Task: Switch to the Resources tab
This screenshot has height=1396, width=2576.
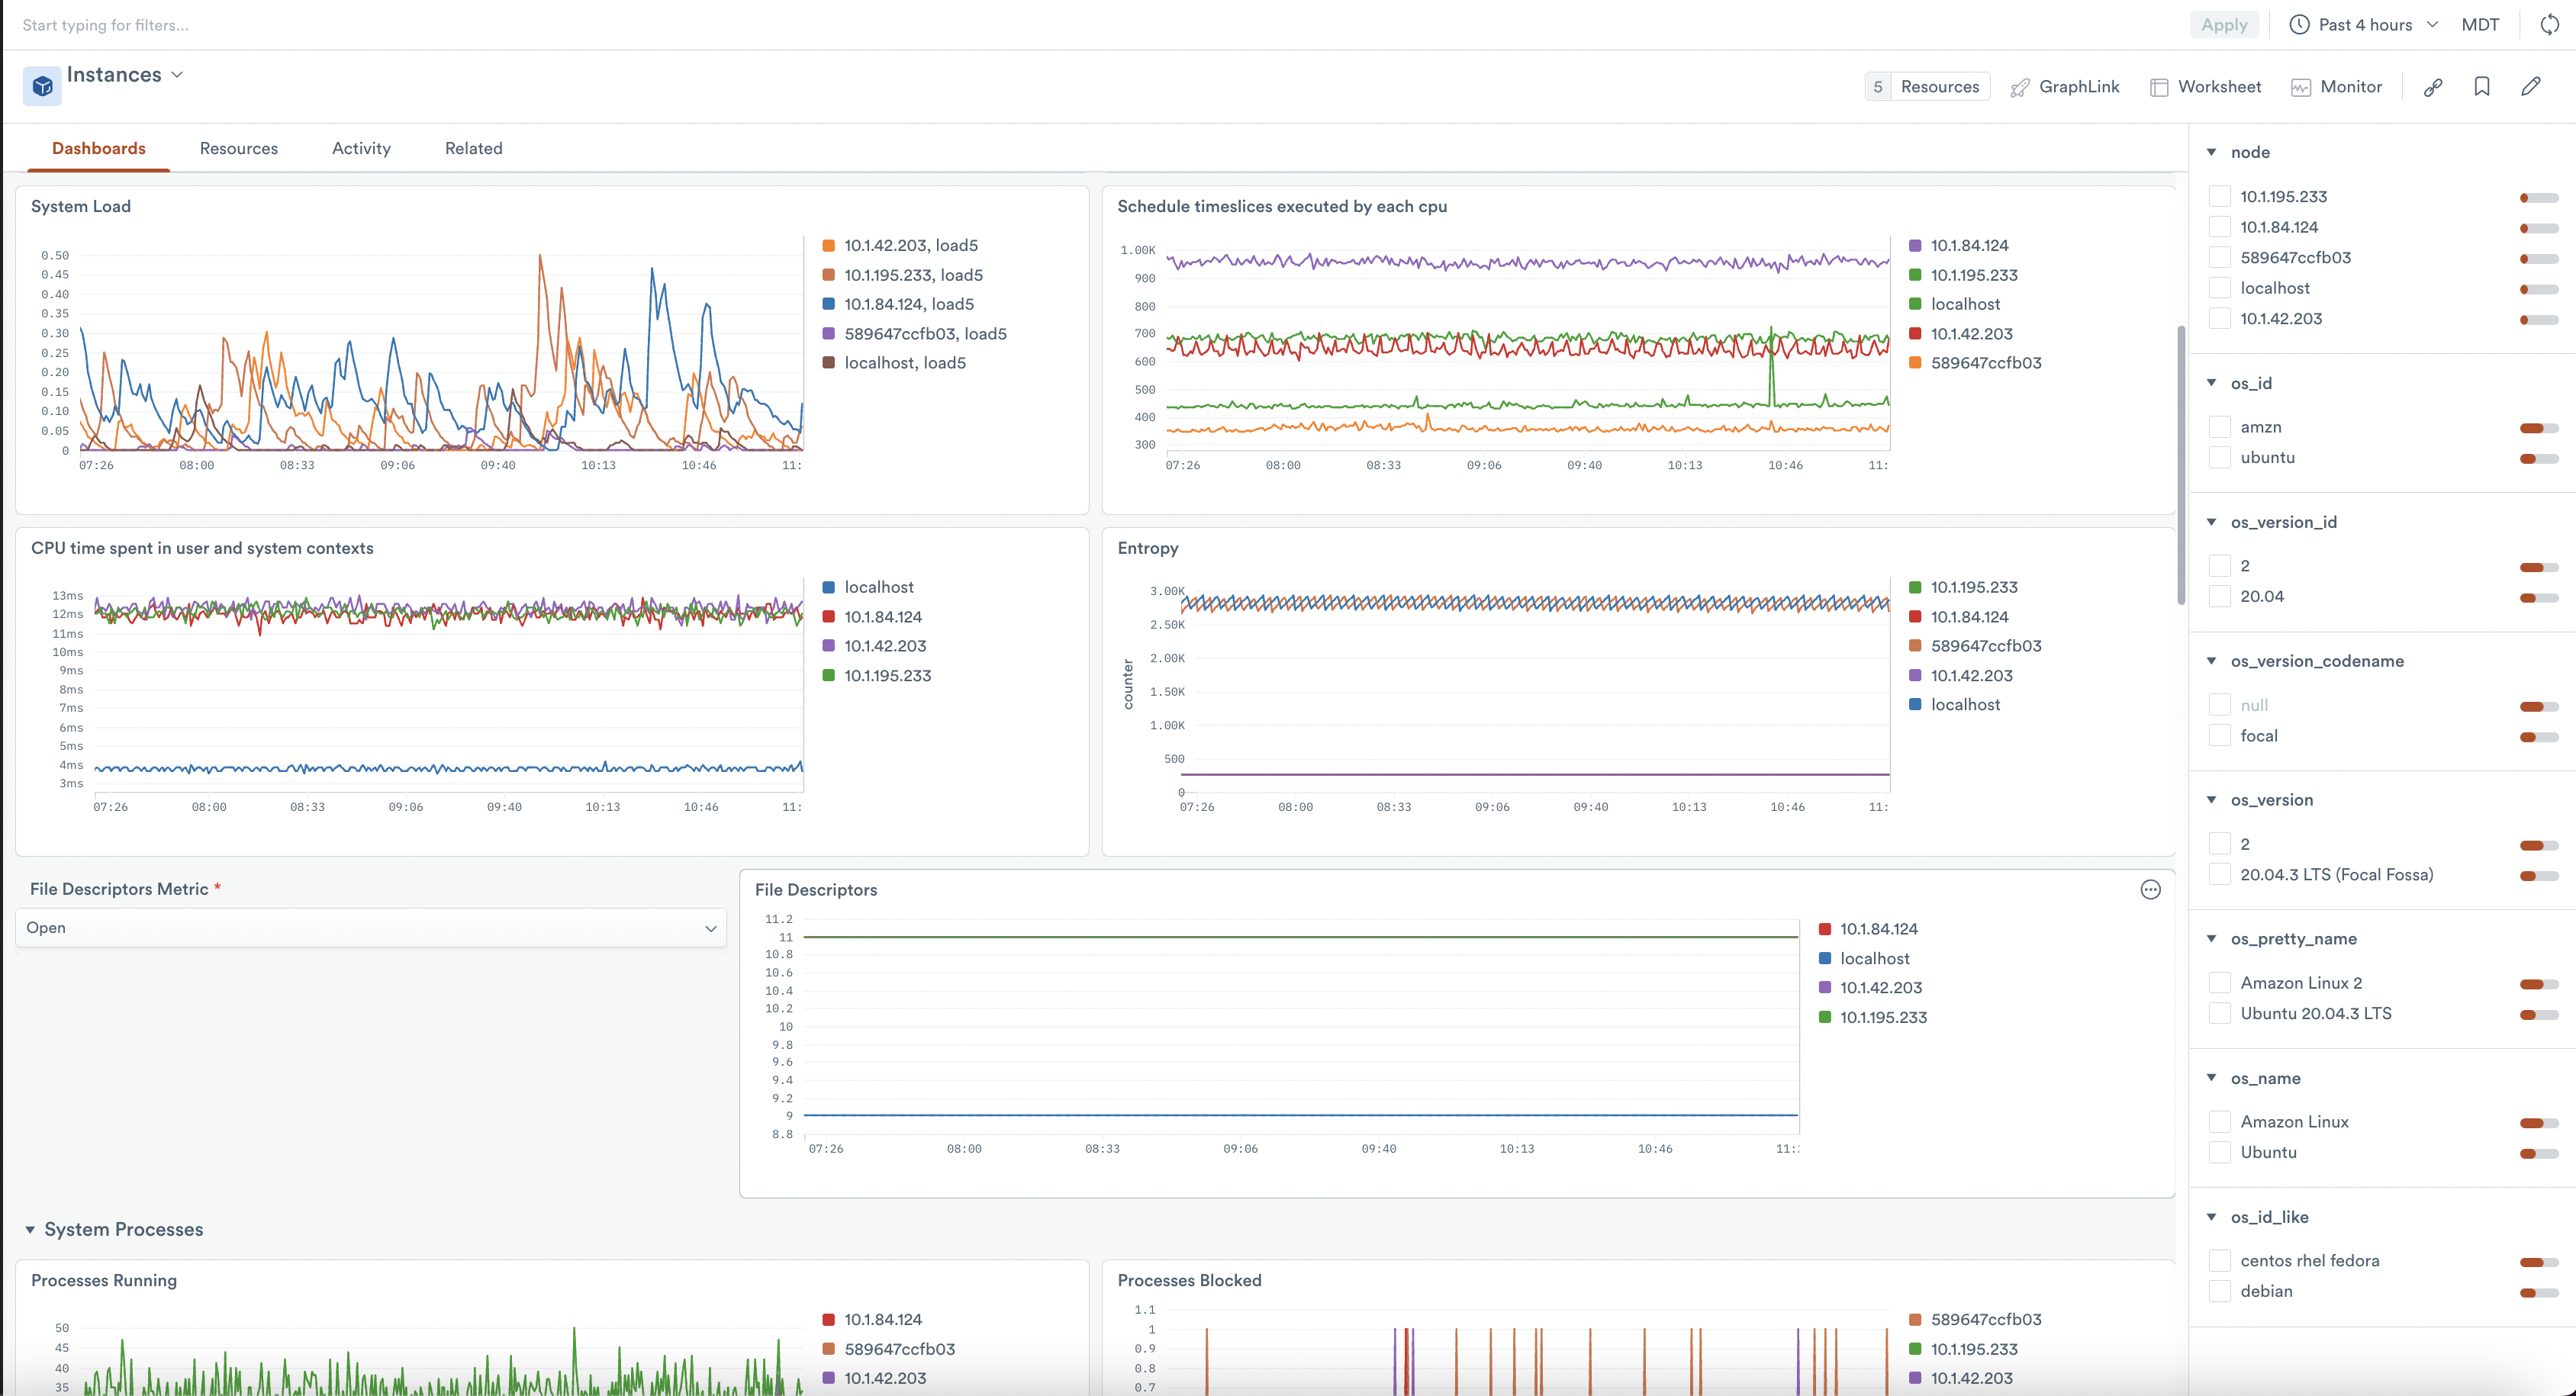Action: coord(239,148)
